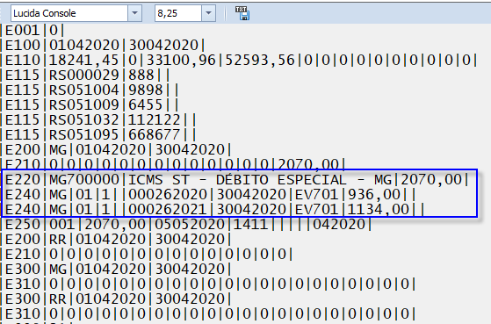This screenshot has width=491, height=324.
Task: Expand the 8,25 font size dropdown
Action: point(208,13)
